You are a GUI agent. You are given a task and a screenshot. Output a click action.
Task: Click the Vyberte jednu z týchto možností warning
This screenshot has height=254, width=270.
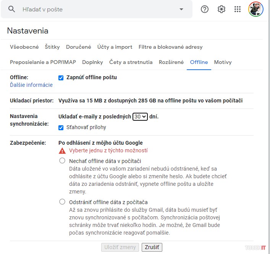108,150
